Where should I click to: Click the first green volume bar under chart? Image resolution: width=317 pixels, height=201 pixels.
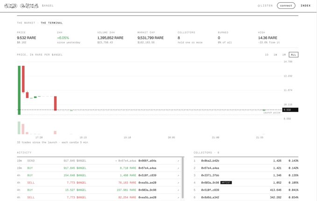19,128
